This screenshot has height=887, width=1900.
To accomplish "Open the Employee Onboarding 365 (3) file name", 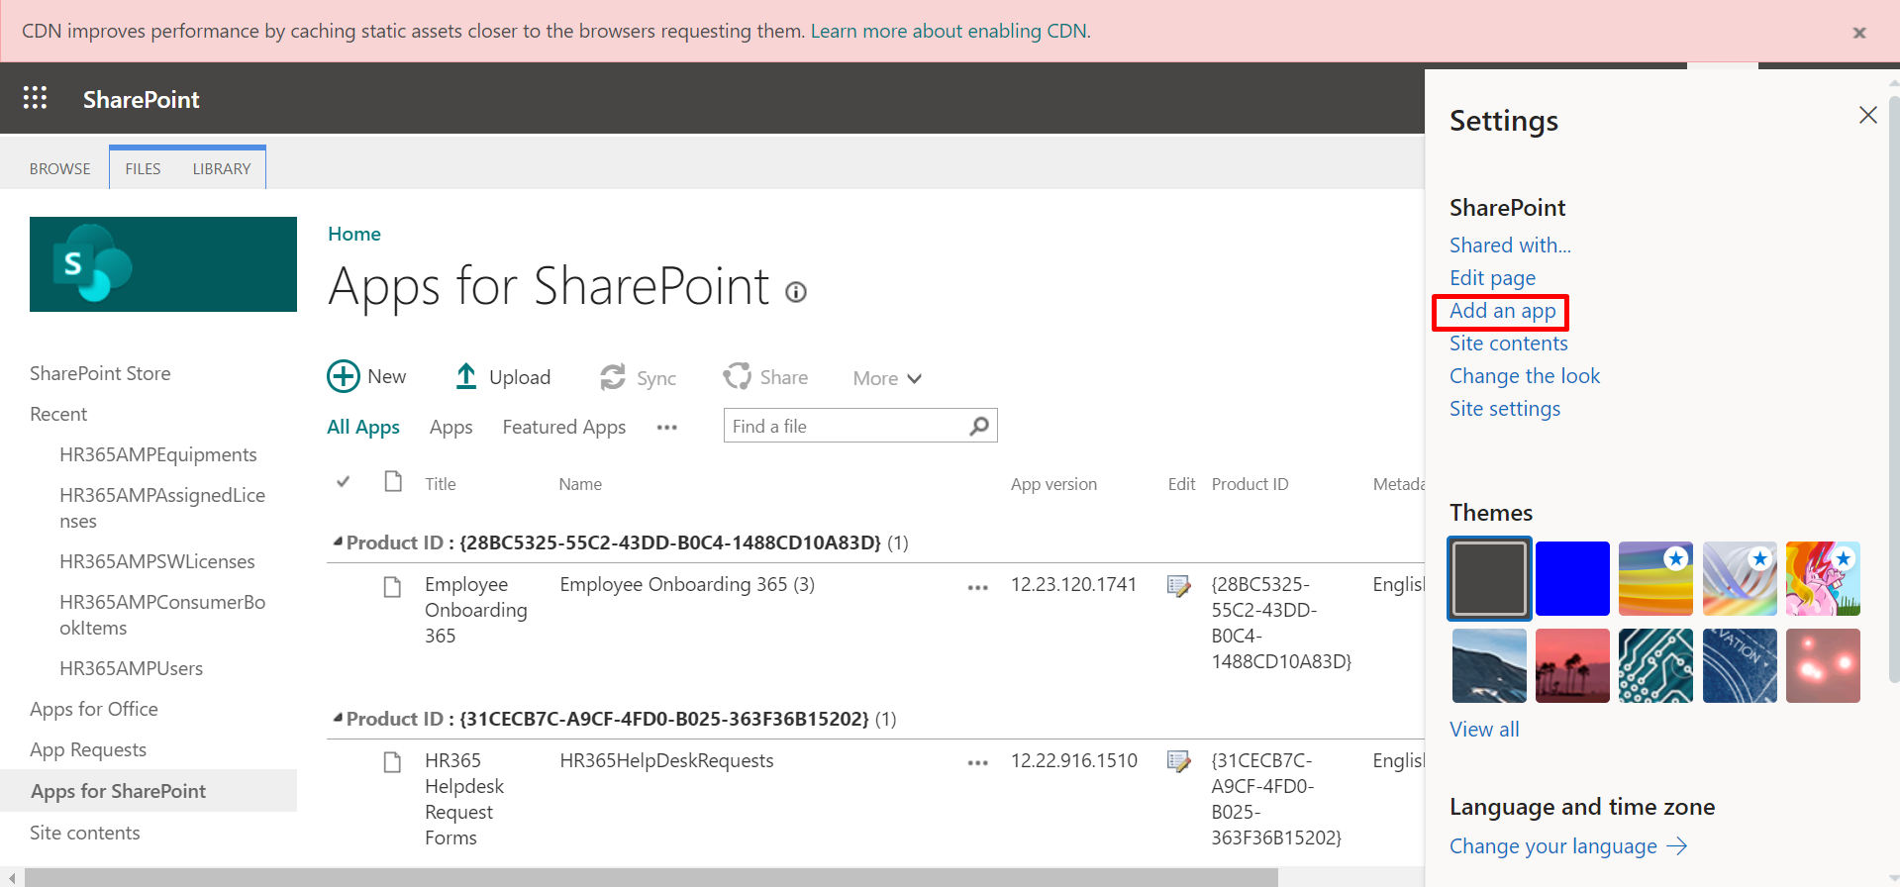I will 687,584.
